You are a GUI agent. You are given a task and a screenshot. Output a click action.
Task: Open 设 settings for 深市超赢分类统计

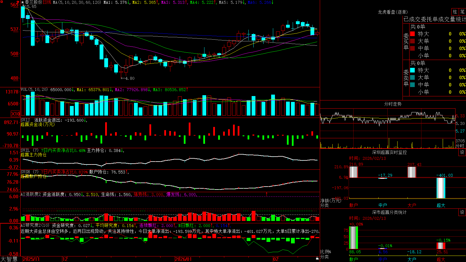[x=462, y=212]
